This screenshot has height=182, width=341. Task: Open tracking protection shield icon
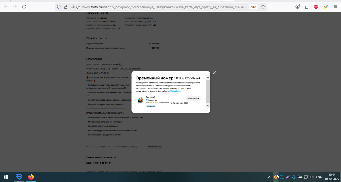point(59,7)
